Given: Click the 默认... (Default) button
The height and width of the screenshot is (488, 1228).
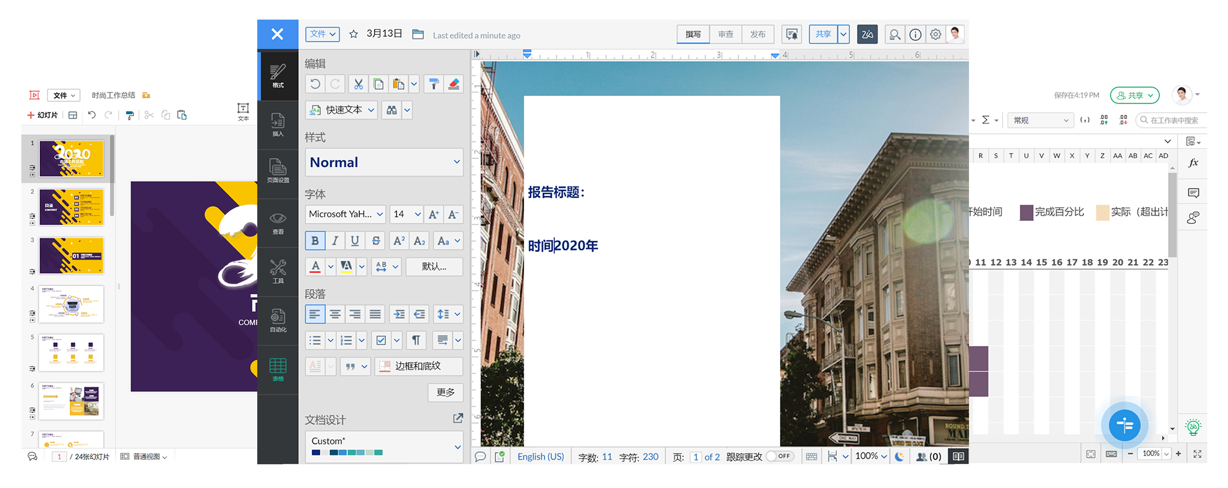Looking at the screenshot, I should point(434,267).
